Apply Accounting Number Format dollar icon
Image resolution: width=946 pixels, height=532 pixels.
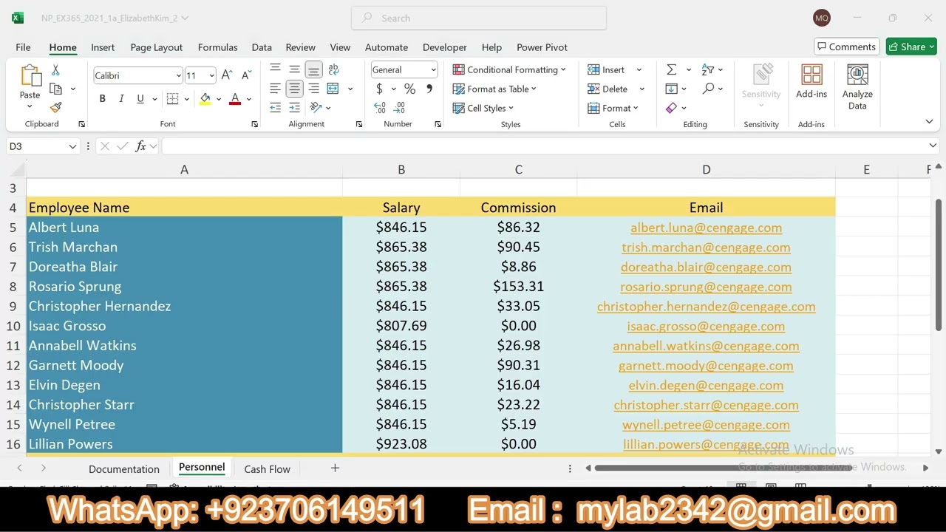tap(379, 89)
